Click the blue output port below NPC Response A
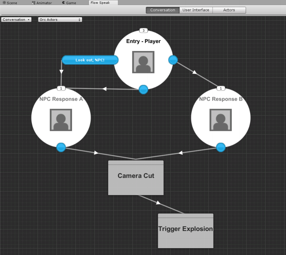The height and width of the screenshot is (255, 286). tap(61, 147)
